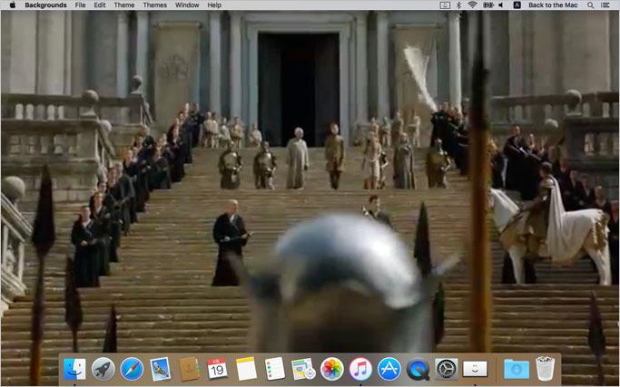The width and height of the screenshot is (620, 387).
Task: Open the Theme menu
Action: coord(124,5)
